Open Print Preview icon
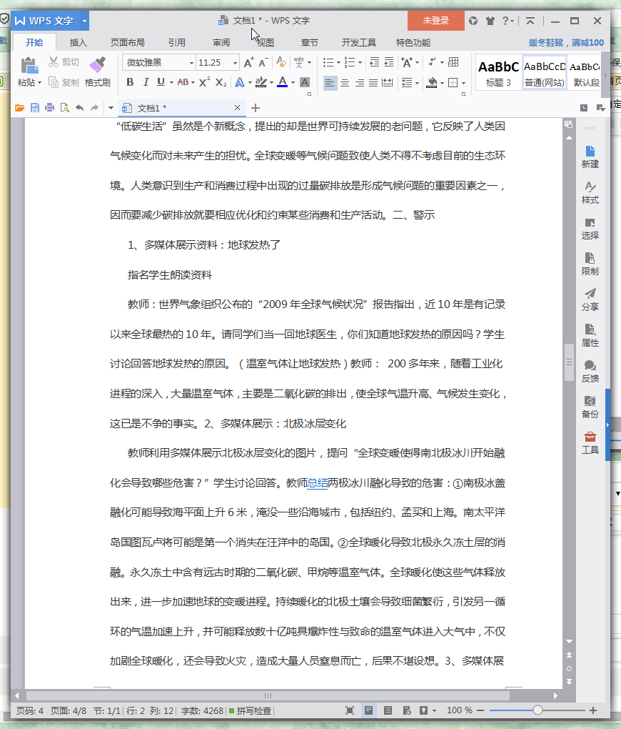The width and height of the screenshot is (621, 729). [64, 108]
